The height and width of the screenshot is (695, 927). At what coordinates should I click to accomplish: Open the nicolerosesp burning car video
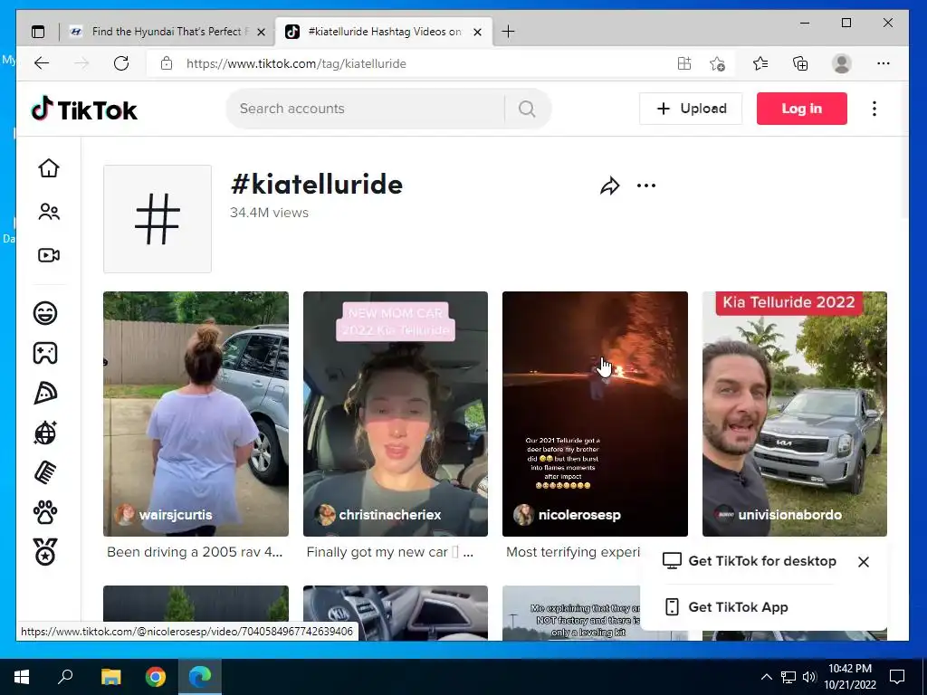pos(595,414)
